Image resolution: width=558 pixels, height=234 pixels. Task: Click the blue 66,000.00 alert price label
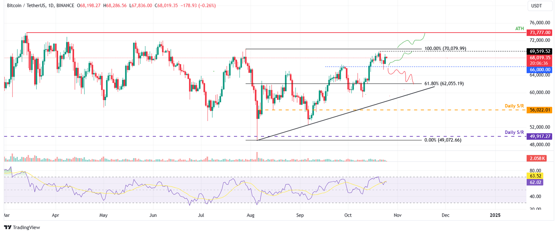pos(539,70)
